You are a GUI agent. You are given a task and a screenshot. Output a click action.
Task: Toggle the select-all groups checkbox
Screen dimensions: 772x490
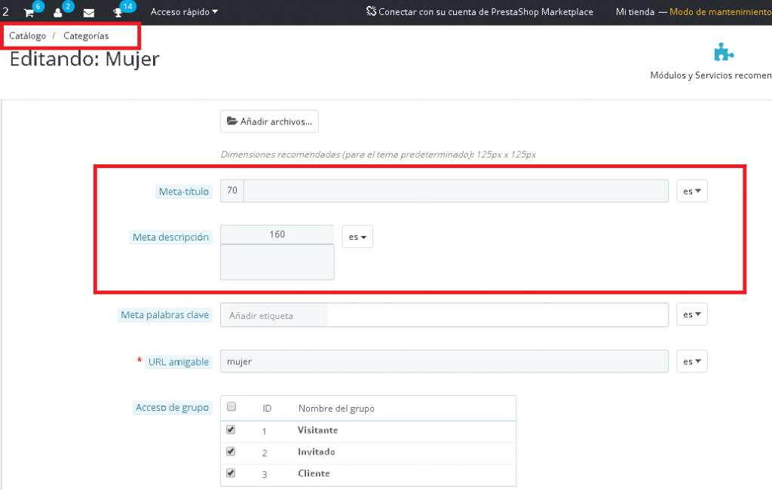pos(231,407)
